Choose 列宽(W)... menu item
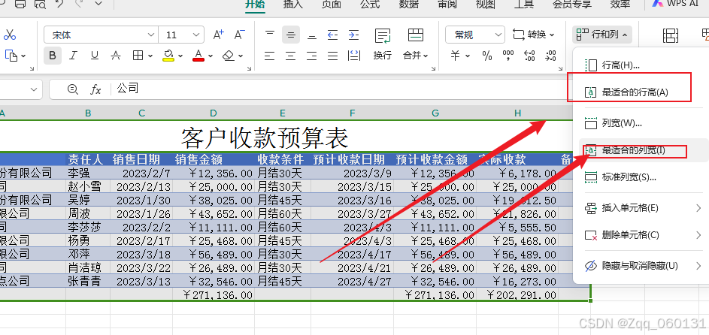 (638, 122)
